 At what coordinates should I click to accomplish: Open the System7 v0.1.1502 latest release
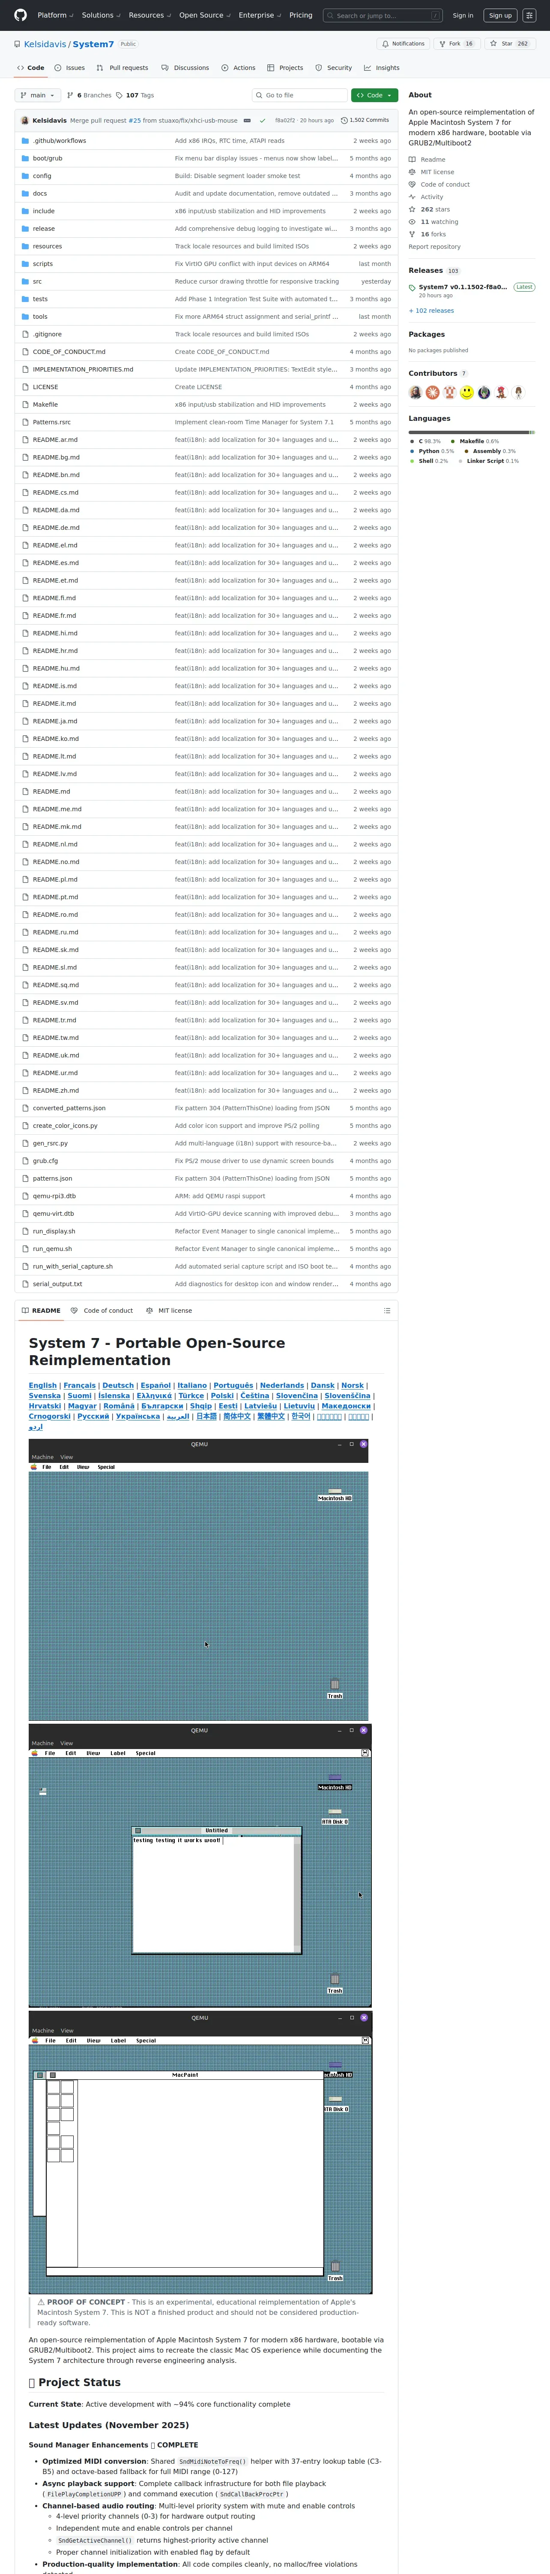463,287
